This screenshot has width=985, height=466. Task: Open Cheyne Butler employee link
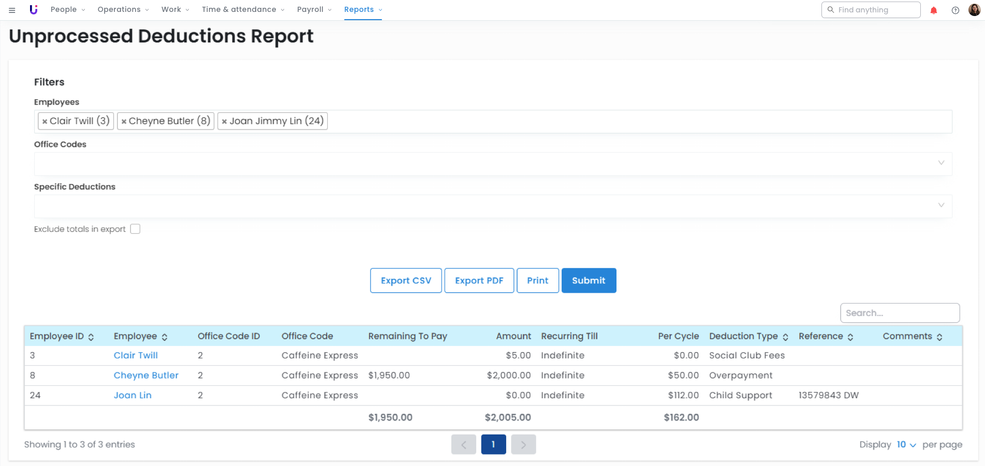[x=146, y=375]
